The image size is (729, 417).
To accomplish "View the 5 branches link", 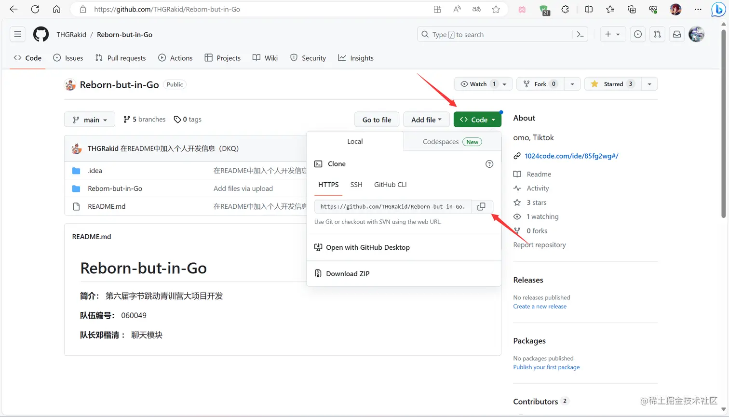I will click(145, 119).
